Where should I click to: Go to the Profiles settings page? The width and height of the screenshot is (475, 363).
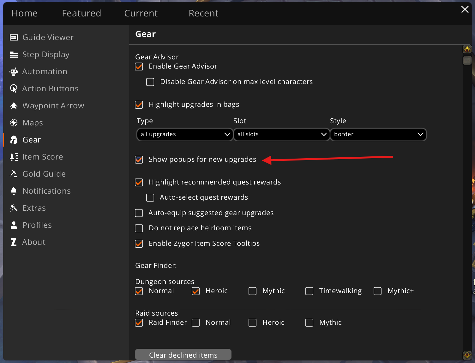37,225
